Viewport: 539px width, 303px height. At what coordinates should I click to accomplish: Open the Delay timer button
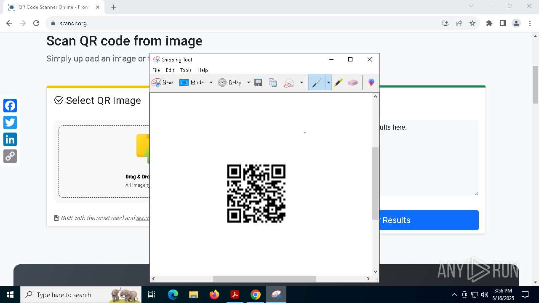(x=230, y=82)
